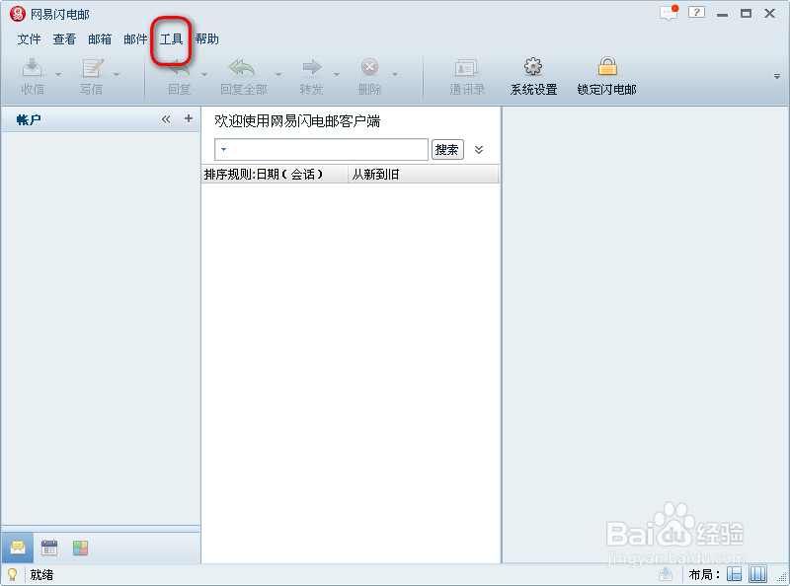This screenshot has width=790, height=586.
Task: Open the 邮件 menu
Action: [135, 39]
